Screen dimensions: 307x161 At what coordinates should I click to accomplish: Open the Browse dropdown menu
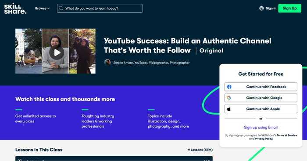(x=42, y=8)
